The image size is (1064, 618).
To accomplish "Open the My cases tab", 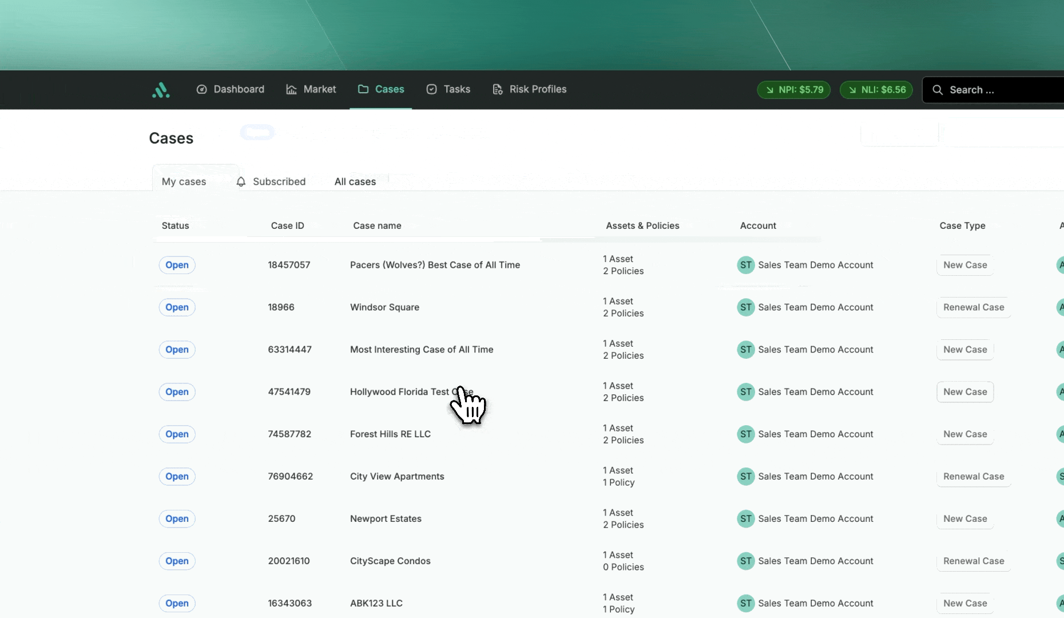I will click(x=184, y=181).
